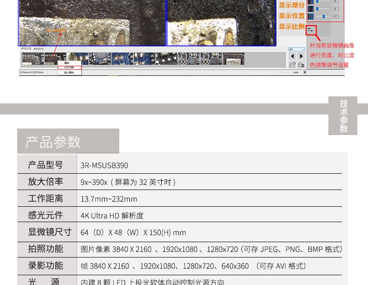Click the next image right arrow button
This screenshot has height=285, width=368.
click(301, 56)
